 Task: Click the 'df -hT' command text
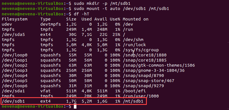tap(82, 14)
